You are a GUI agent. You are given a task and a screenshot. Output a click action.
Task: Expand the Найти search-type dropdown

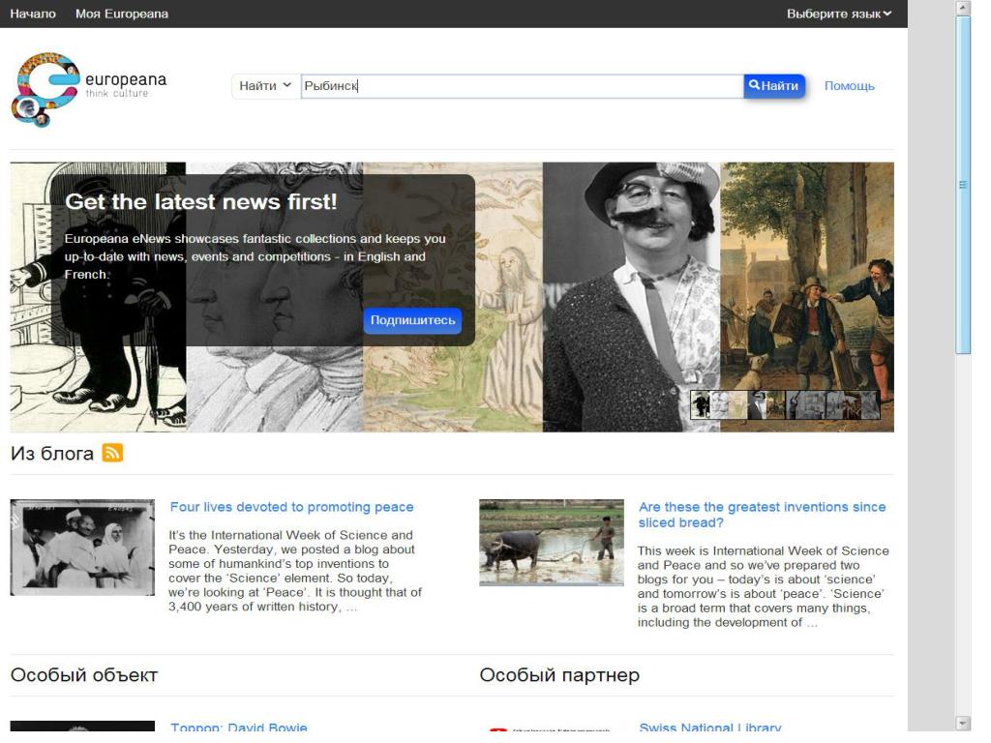click(265, 86)
